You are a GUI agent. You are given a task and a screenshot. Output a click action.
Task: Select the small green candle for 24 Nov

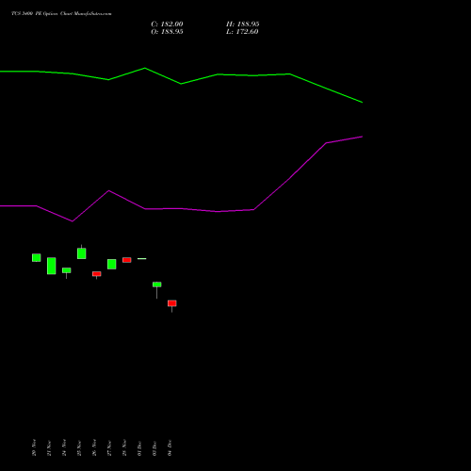pyautogui.click(x=67, y=270)
